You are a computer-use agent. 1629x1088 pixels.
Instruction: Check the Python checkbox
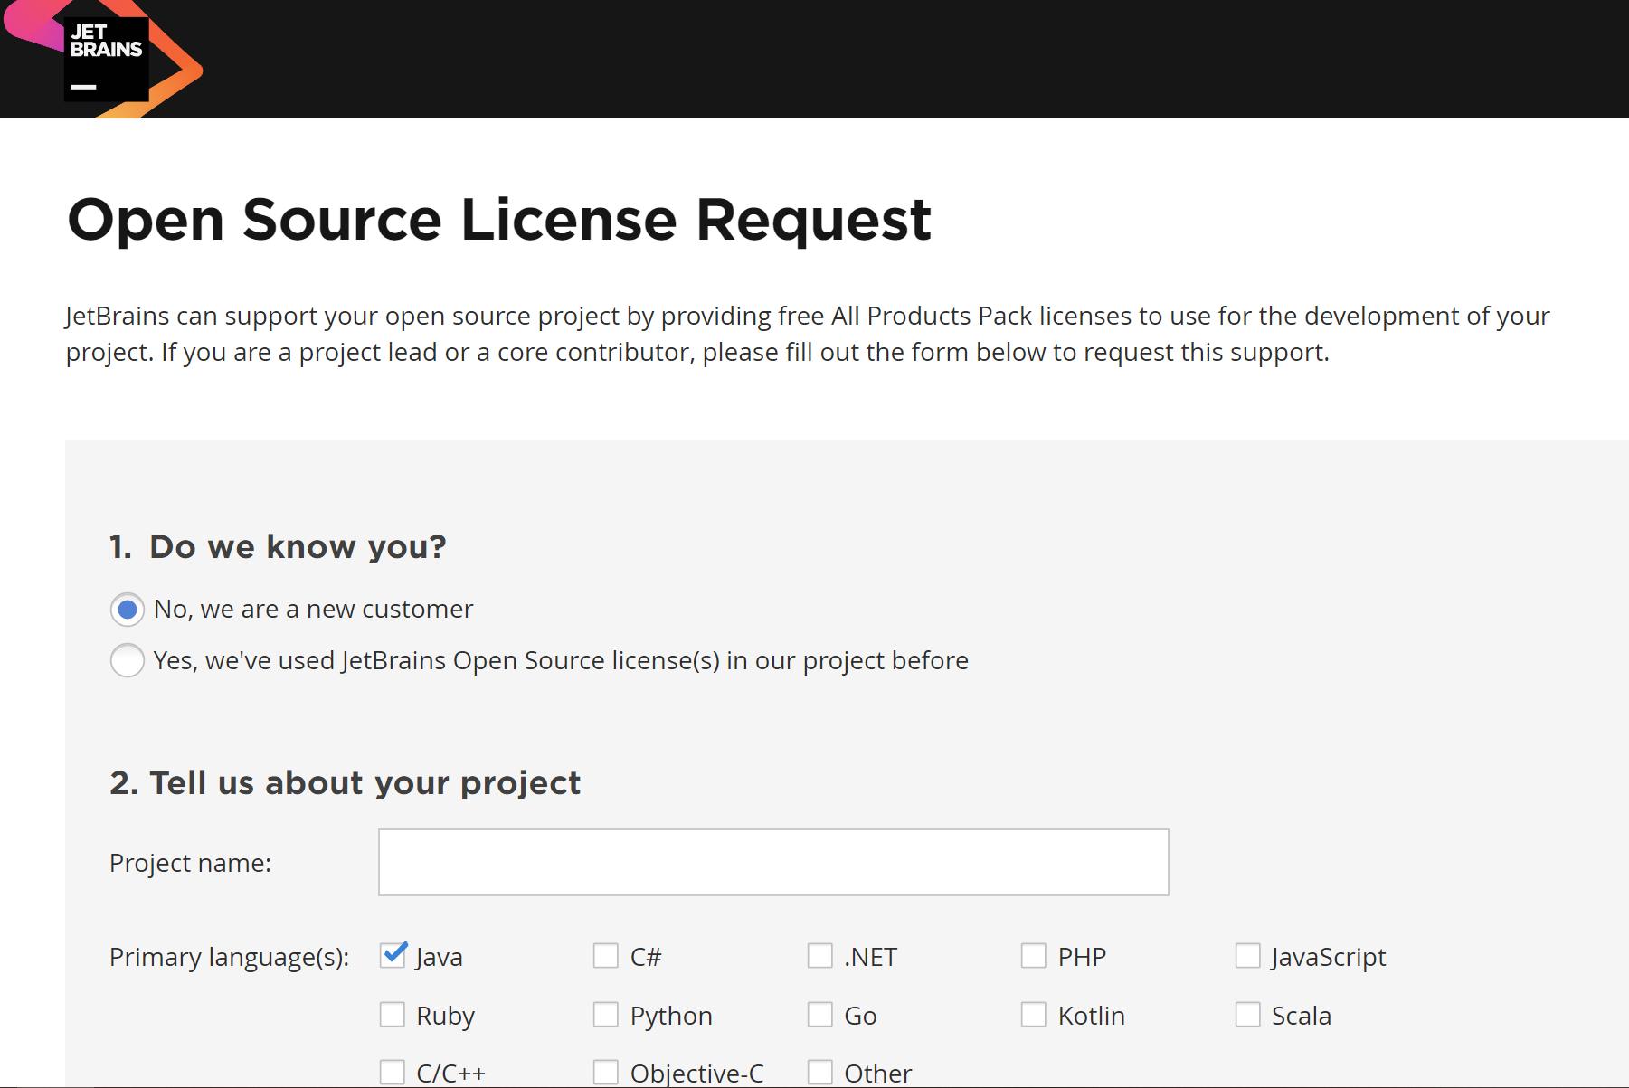pyautogui.click(x=606, y=1014)
